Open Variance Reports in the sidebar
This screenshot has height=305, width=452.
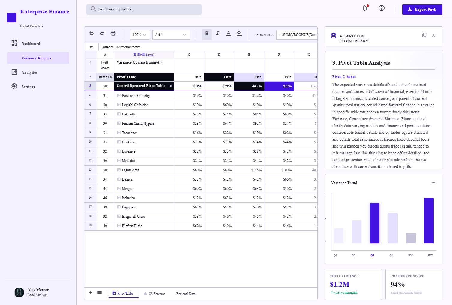pyautogui.click(x=38, y=58)
